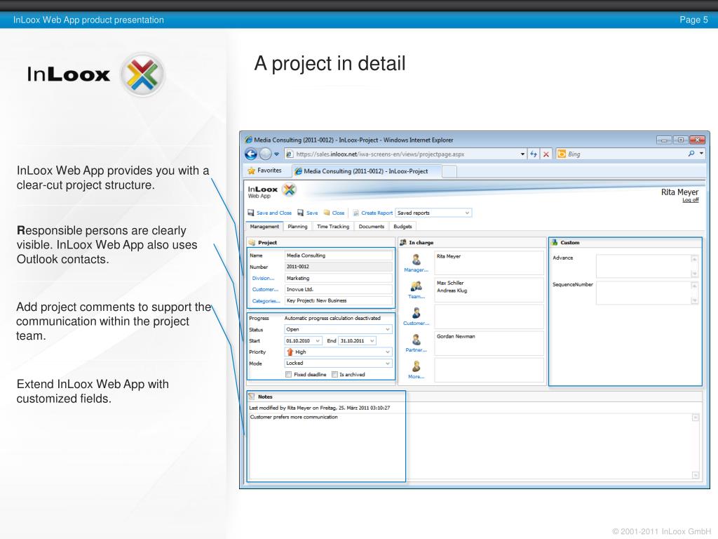The height and width of the screenshot is (539, 718).
Task: Click the Log off link
Action: (691, 200)
